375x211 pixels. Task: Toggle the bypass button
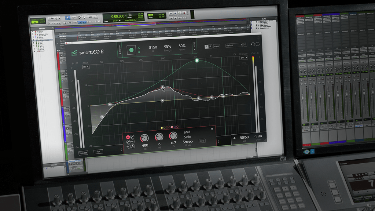tap(83, 153)
